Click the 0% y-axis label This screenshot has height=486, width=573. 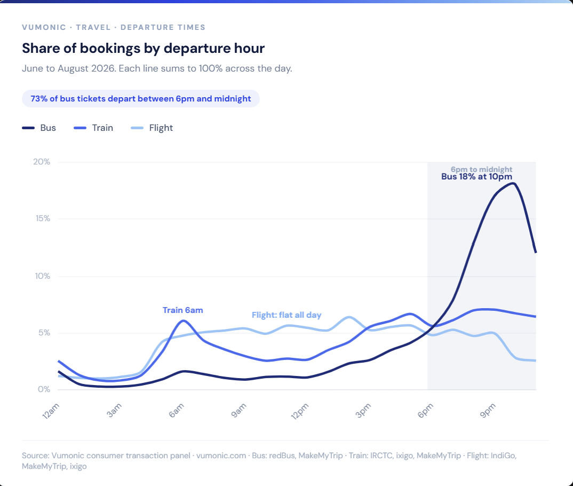pos(44,389)
